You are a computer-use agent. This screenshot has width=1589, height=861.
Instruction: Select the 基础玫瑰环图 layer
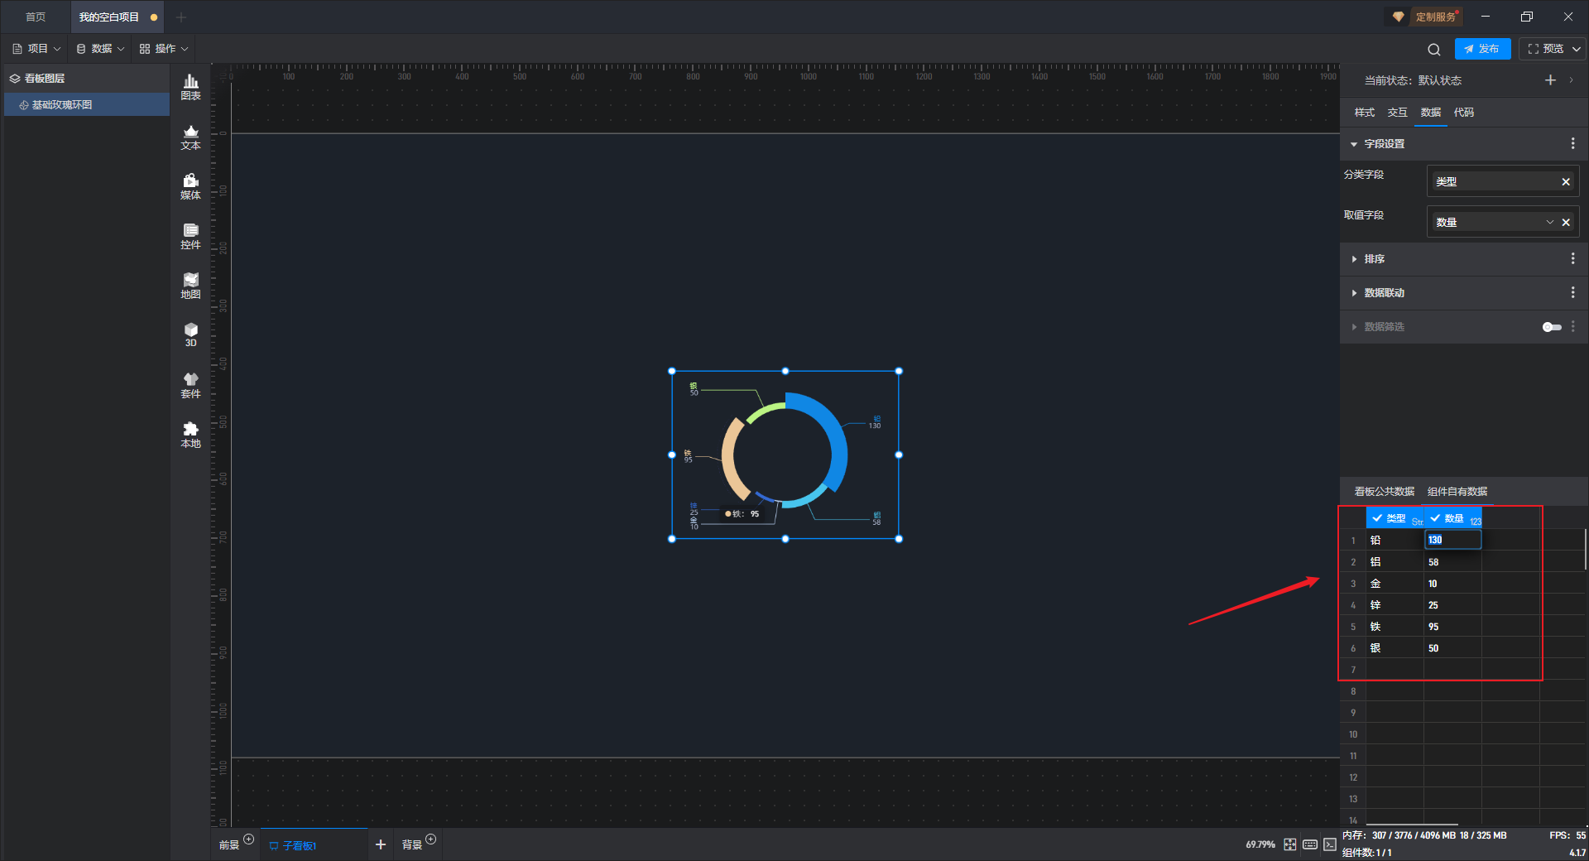coord(87,105)
